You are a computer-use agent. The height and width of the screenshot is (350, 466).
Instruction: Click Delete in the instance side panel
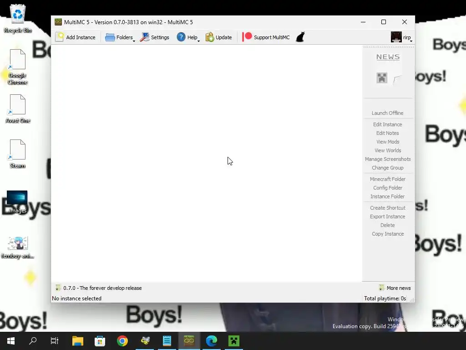point(387,225)
